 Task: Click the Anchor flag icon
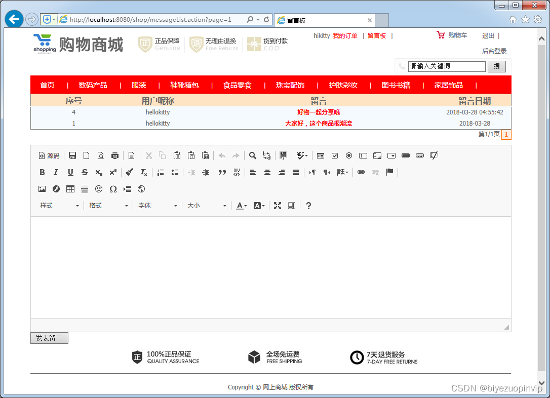389,172
